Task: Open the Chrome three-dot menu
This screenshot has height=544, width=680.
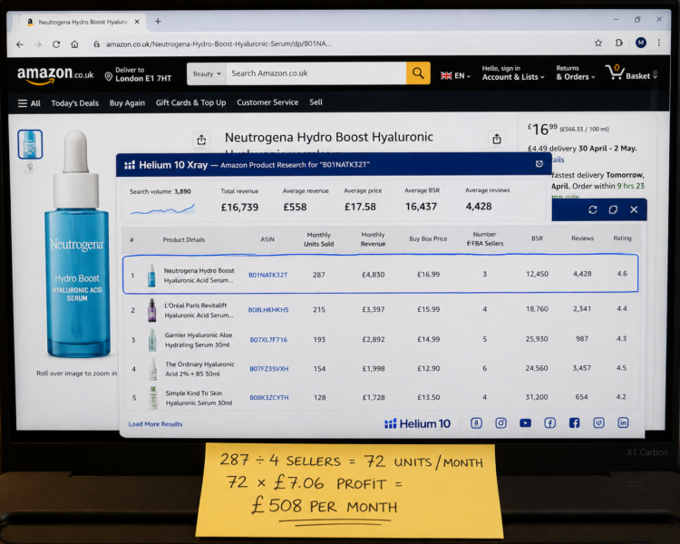Action: [x=659, y=43]
